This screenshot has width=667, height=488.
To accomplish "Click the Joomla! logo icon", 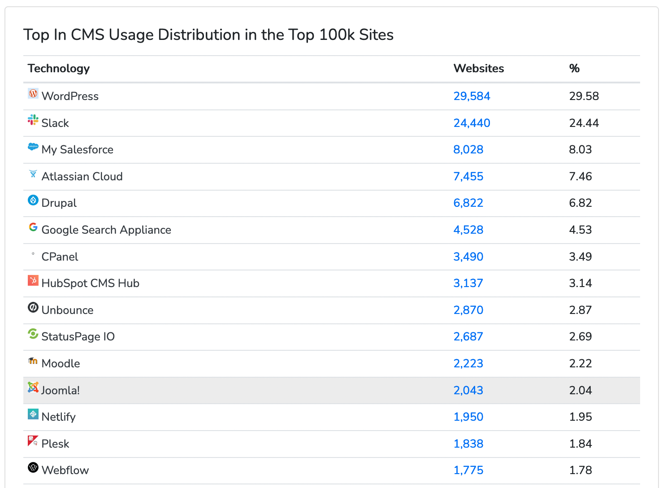I will point(33,387).
